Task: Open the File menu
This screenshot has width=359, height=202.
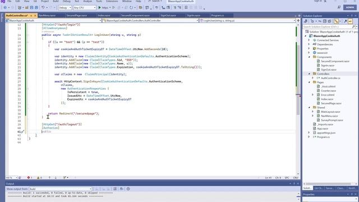Action: (x=10, y=1)
